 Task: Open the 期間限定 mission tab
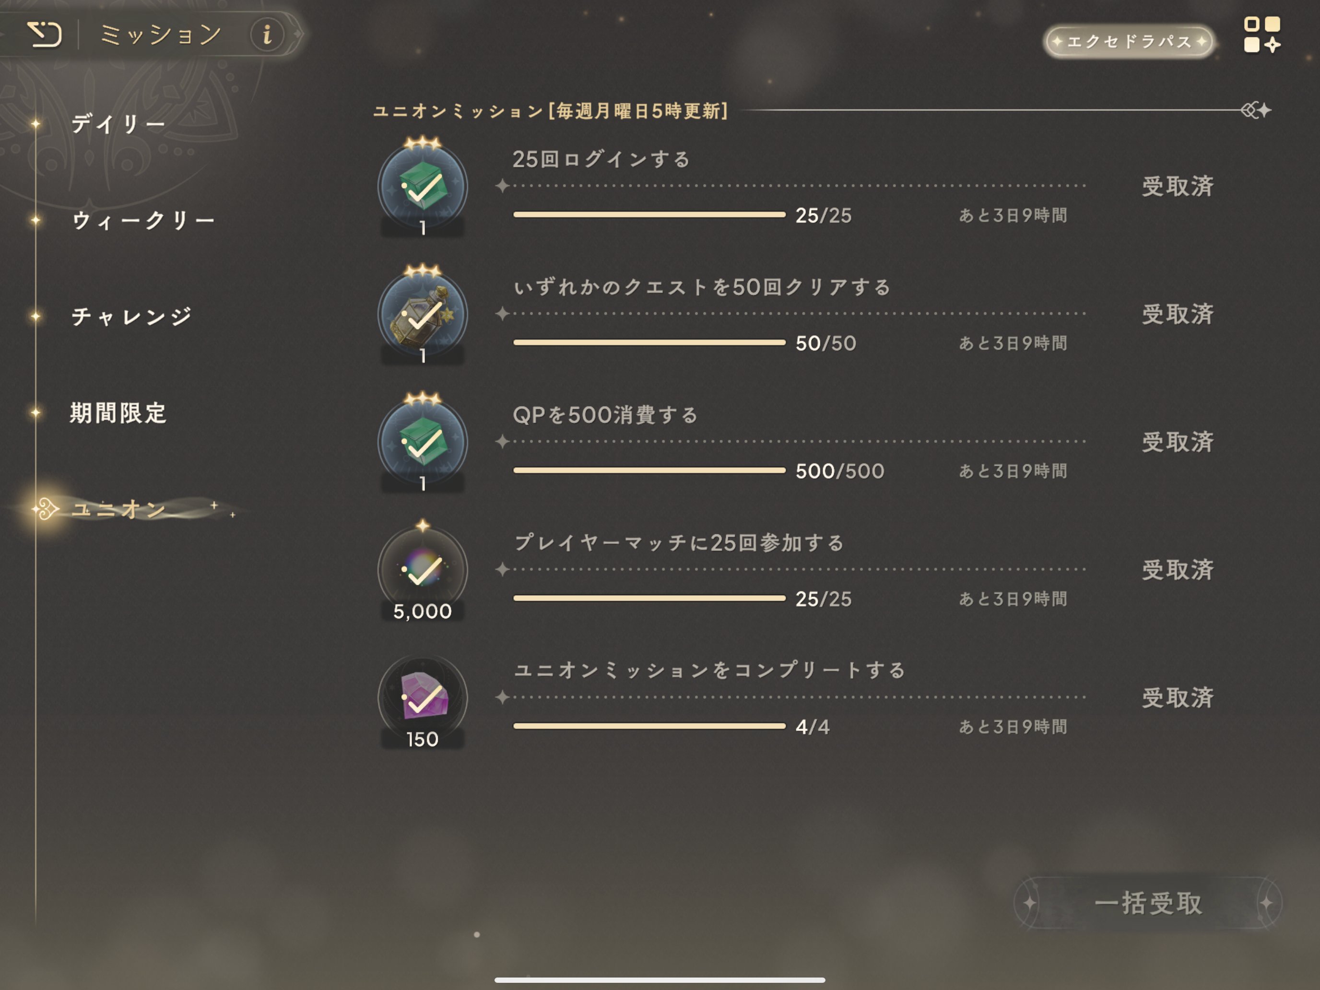coord(118,413)
